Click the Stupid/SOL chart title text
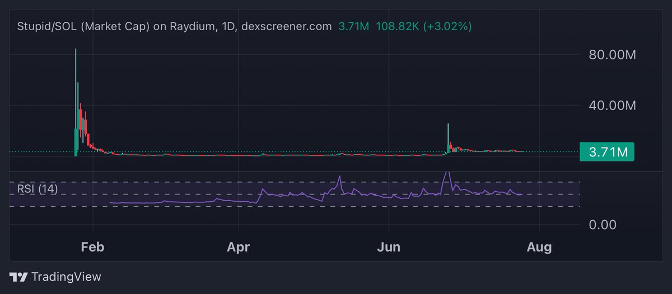The image size is (672, 294). [174, 26]
